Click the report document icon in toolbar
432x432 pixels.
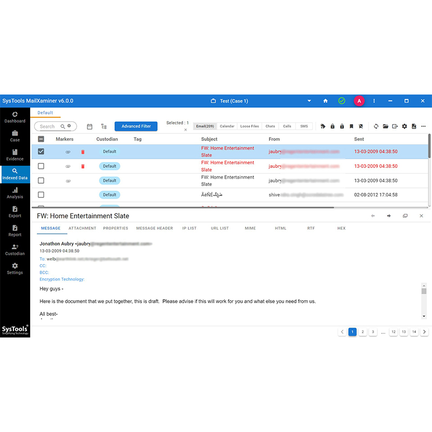tap(414, 126)
